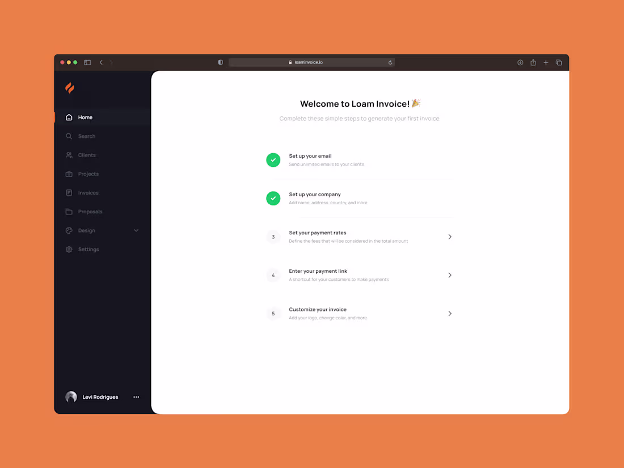
Task: Click the yellow minimize window button
Action: [69, 62]
